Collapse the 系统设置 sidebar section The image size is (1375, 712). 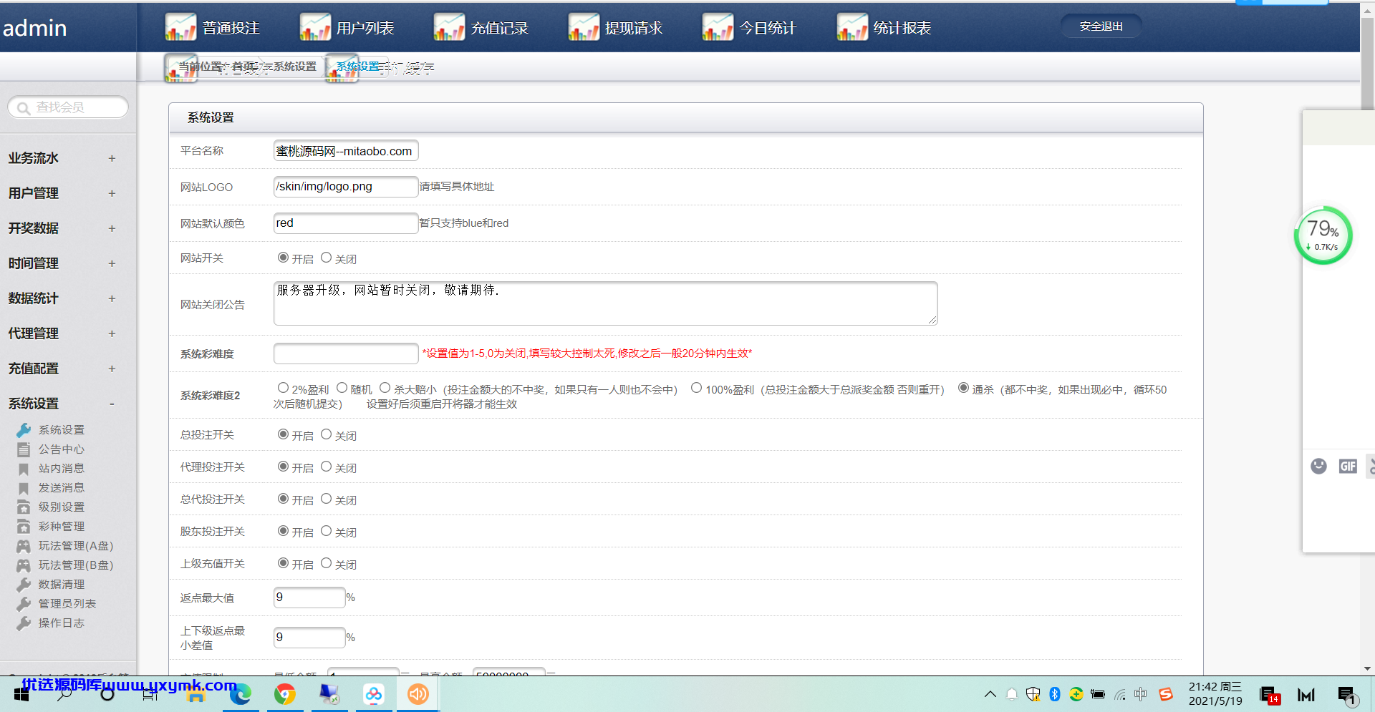click(x=112, y=404)
